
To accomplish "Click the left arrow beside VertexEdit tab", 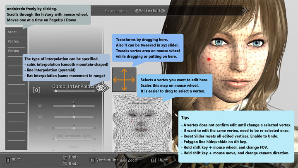I will [136, 11].
